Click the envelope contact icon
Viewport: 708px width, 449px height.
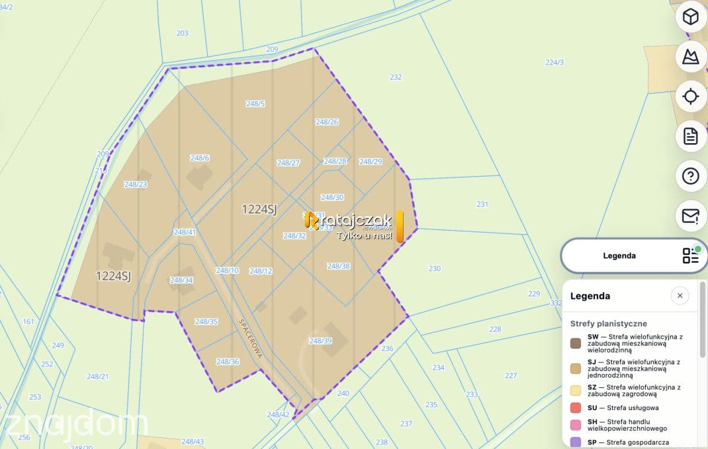pyautogui.click(x=690, y=216)
